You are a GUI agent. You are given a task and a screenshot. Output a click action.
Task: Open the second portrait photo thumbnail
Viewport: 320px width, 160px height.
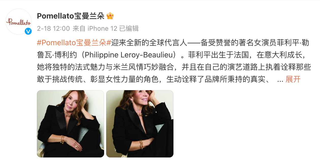140,124
